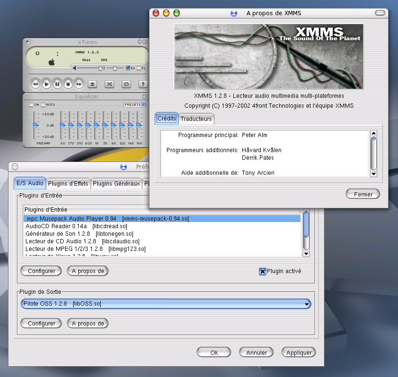Click the 16K equalizer band slider
This screenshot has width=398, height=377.
pyautogui.click(x=139, y=125)
